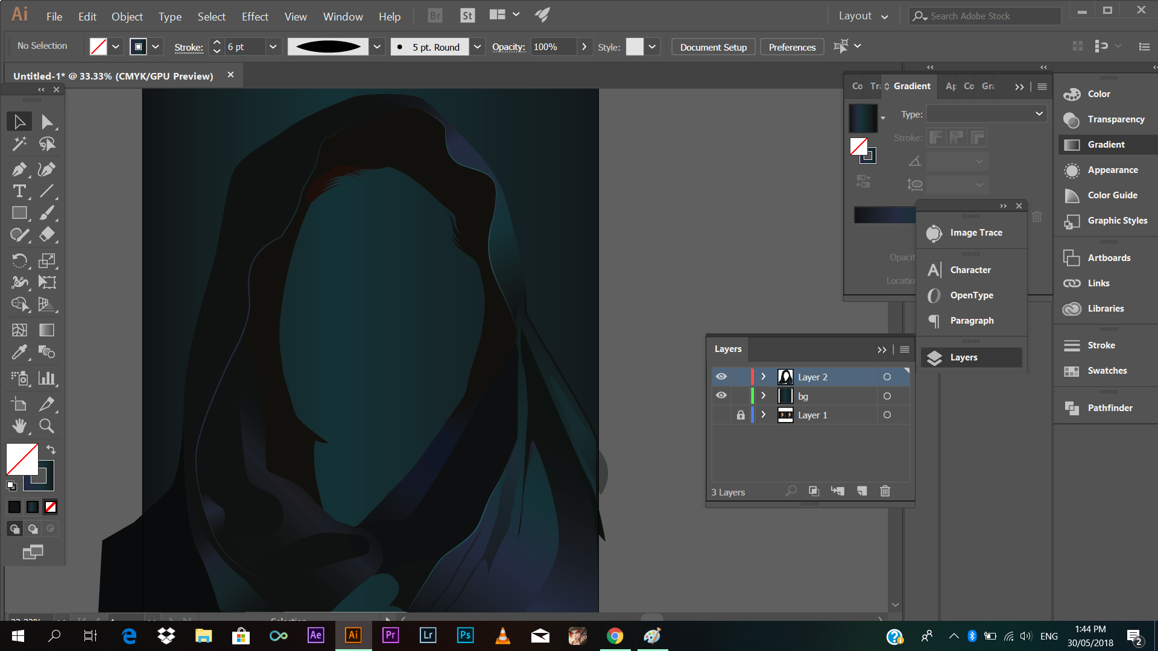Open graphic Style dropdown
Screen dimensions: 1158x651
tap(652, 46)
